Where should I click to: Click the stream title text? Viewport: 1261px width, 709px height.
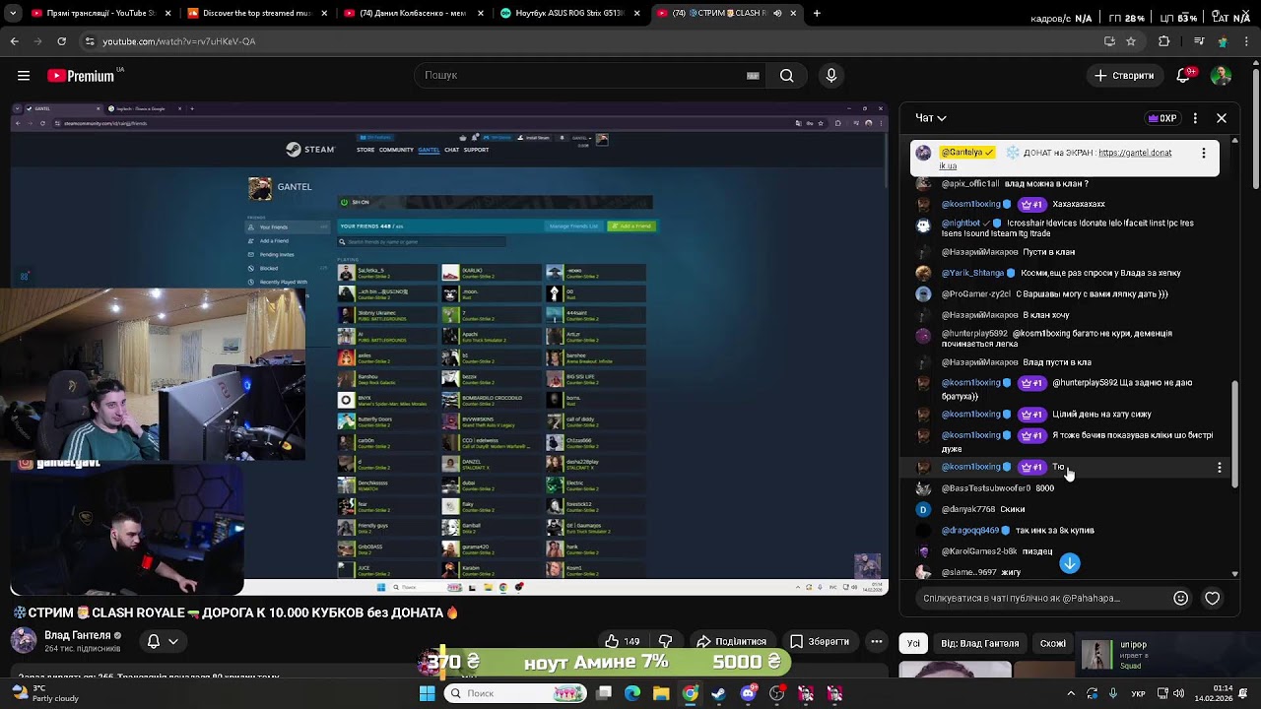pos(234,612)
